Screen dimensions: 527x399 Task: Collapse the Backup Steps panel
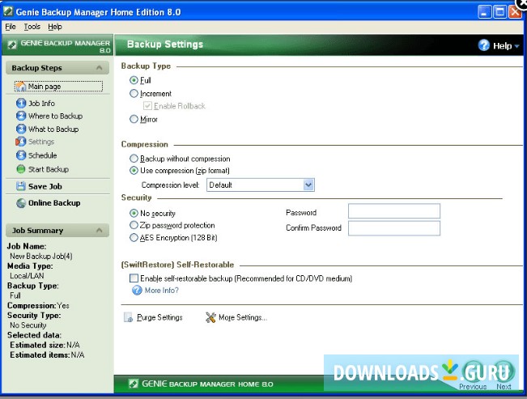click(x=99, y=67)
